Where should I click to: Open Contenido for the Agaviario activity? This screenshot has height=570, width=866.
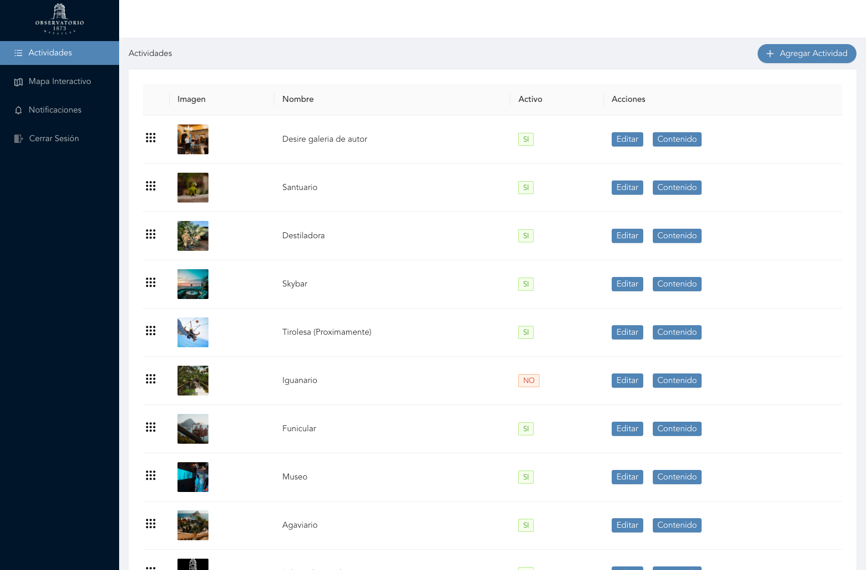click(677, 525)
